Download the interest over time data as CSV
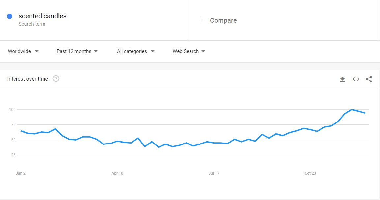The width and height of the screenshot is (380, 200). [x=342, y=79]
